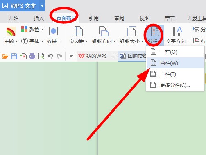The width and height of the screenshot is (206, 155).
Task: Click the 页边距 margins icon
Action: pos(79,31)
